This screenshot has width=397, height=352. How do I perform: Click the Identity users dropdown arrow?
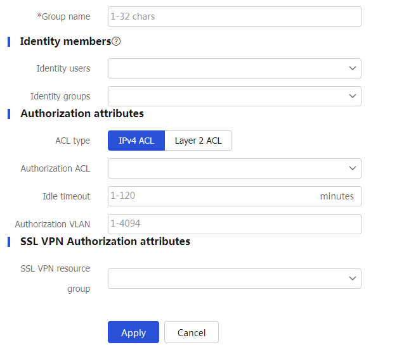[353, 68]
